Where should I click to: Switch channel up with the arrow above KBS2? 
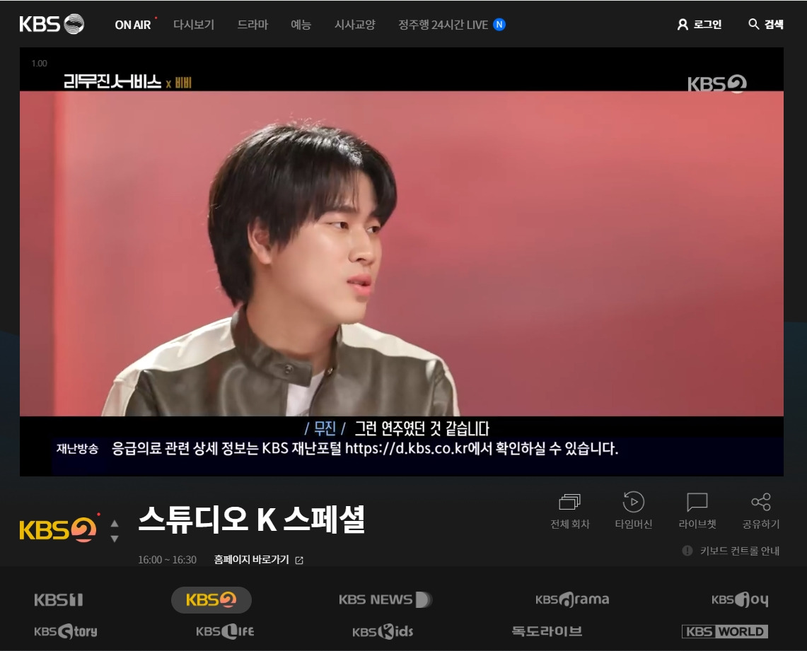click(x=115, y=523)
